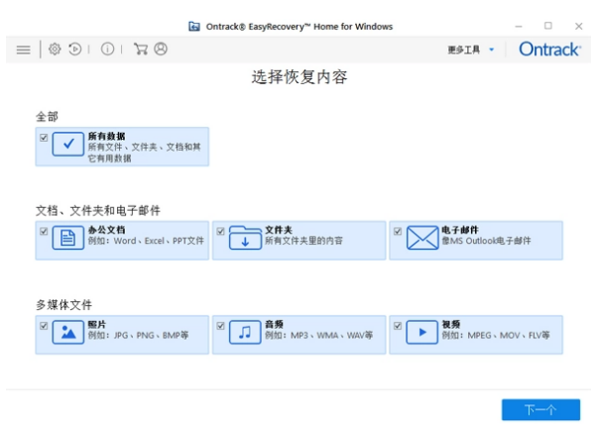Open settings via the gear icon
Viewport: 597px width, 424px height.
tap(55, 49)
